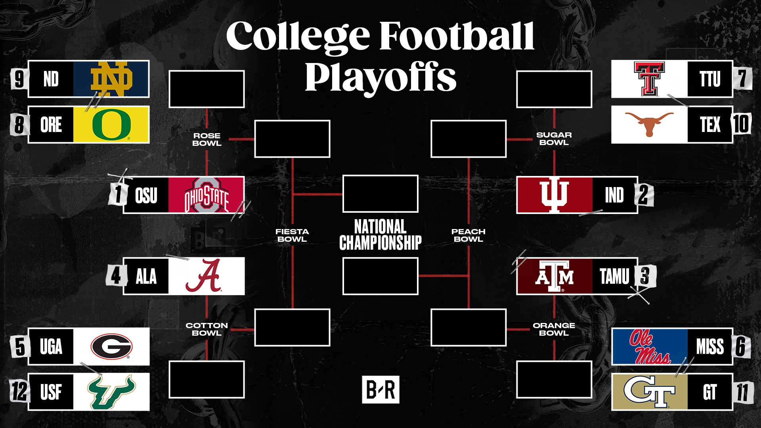Click the Georgia Tech GT logo
The width and height of the screenshot is (761, 428).
(x=650, y=392)
